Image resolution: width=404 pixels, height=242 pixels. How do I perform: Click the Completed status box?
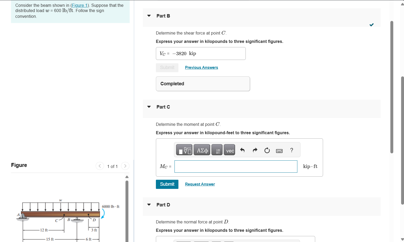pos(203,84)
